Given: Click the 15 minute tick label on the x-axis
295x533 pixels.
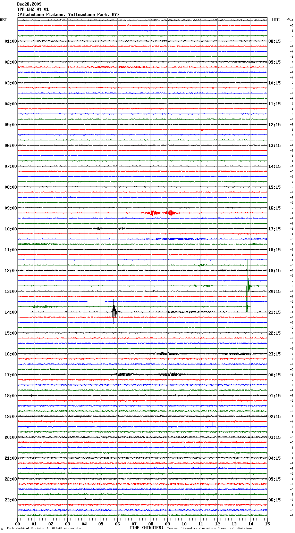Looking at the screenshot, I should pyautogui.click(x=267, y=524).
